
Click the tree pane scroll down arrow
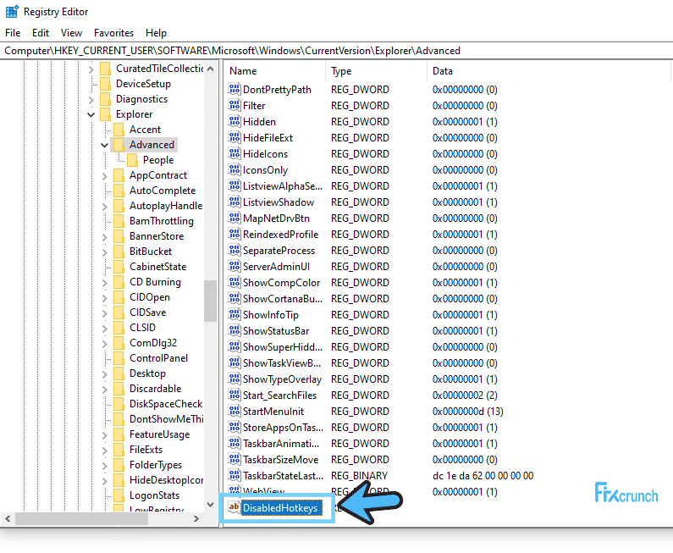click(210, 505)
